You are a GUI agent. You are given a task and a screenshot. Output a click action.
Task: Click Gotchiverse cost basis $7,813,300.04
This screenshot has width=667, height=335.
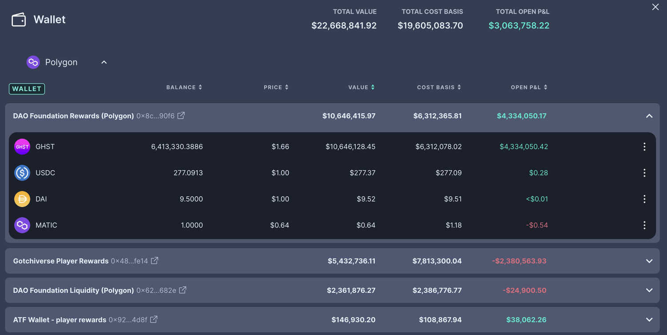tap(437, 261)
